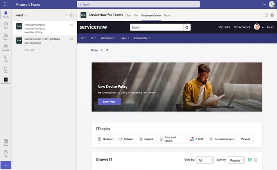Open the Network topic
The width and height of the screenshot is (277, 170).
[x=146, y=139]
